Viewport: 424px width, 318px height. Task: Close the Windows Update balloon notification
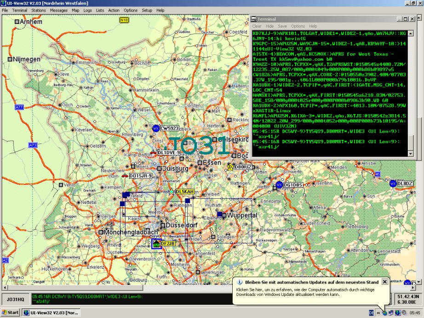(384, 282)
